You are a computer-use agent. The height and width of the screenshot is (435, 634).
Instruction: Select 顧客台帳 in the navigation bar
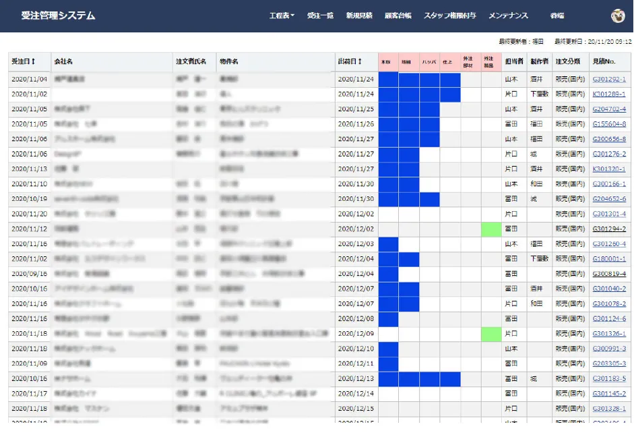[398, 16]
